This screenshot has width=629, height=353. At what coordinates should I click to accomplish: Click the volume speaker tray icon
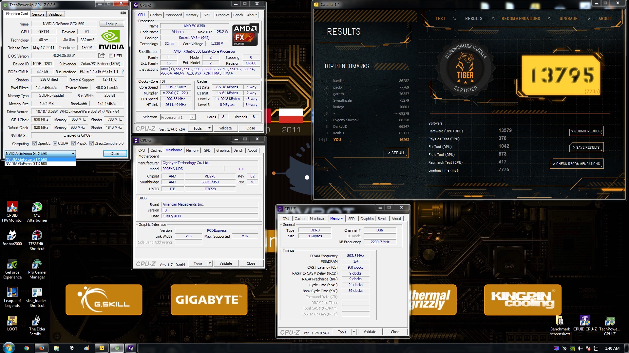[580, 348]
